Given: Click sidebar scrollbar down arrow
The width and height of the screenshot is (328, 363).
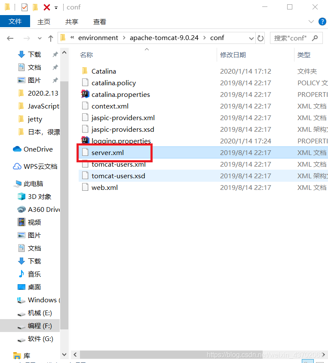Looking at the screenshot, I should [64, 354].
